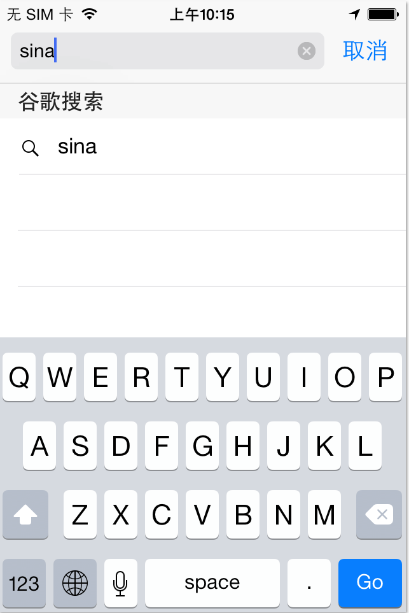This screenshot has height=613, width=409.
Task: Type the letter Q key
Action: pyautogui.click(x=19, y=377)
